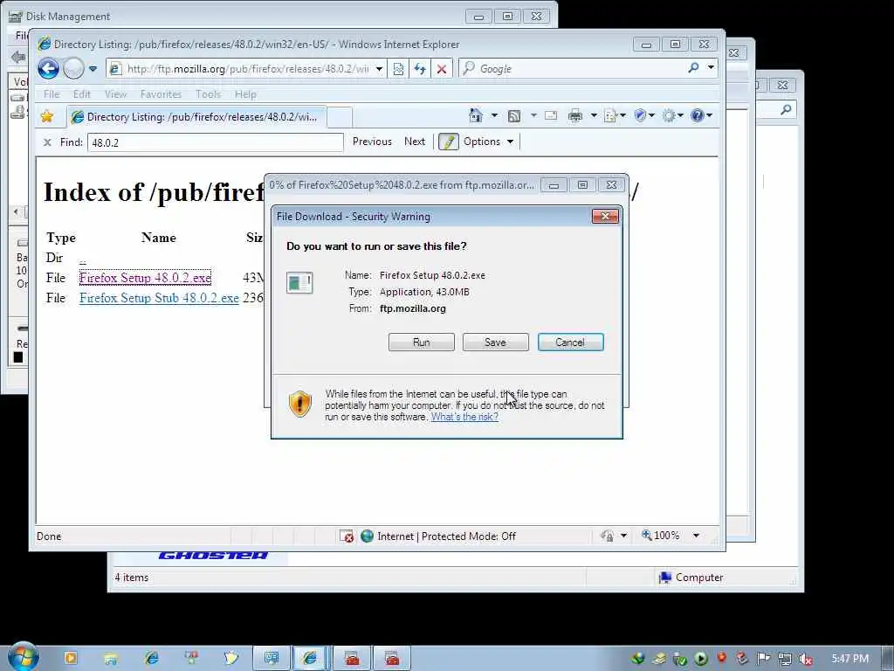Click Save in the File Download dialog
The height and width of the screenshot is (671, 894).
(x=496, y=342)
